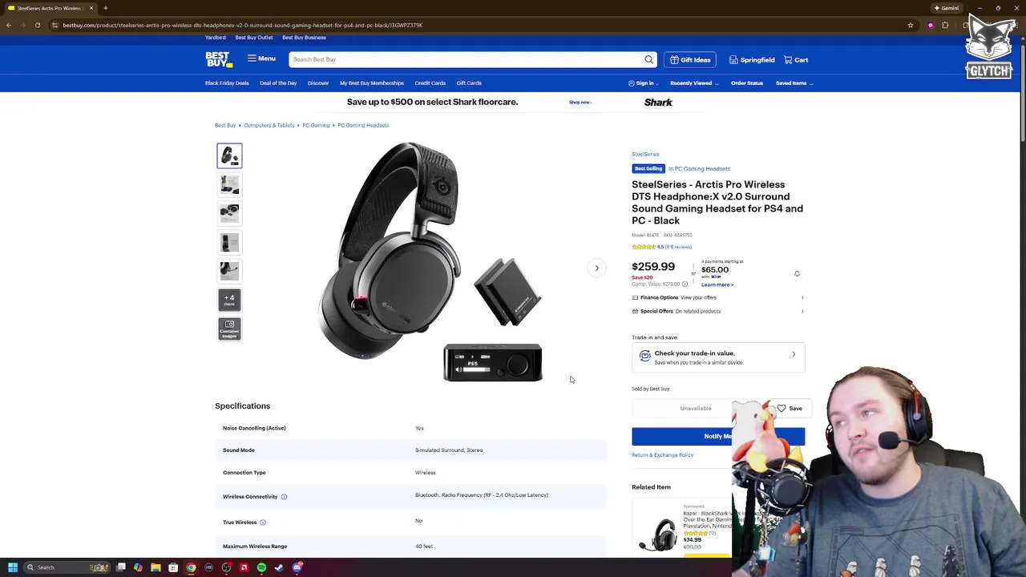Open the Menu hamburger button
Image resolution: width=1026 pixels, height=577 pixels.
click(261, 59)
